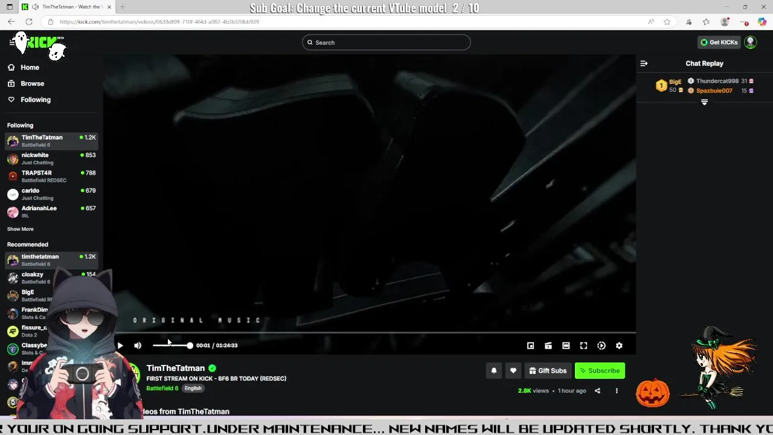Open the user profile avatar menu

751,42
